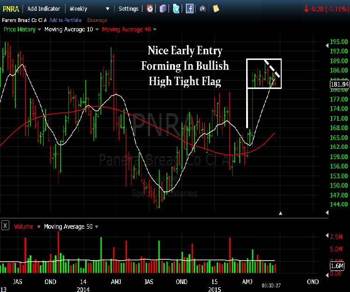The image size is (350, 292).
Task: Click the 1.6M volume value label
Action: tap(337, 266)
